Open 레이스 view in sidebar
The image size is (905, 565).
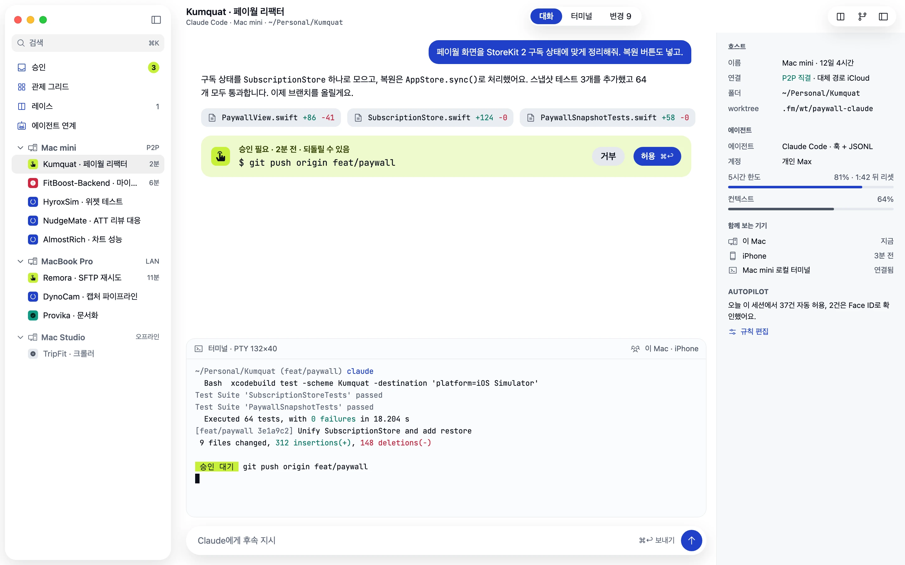[88, 106]
